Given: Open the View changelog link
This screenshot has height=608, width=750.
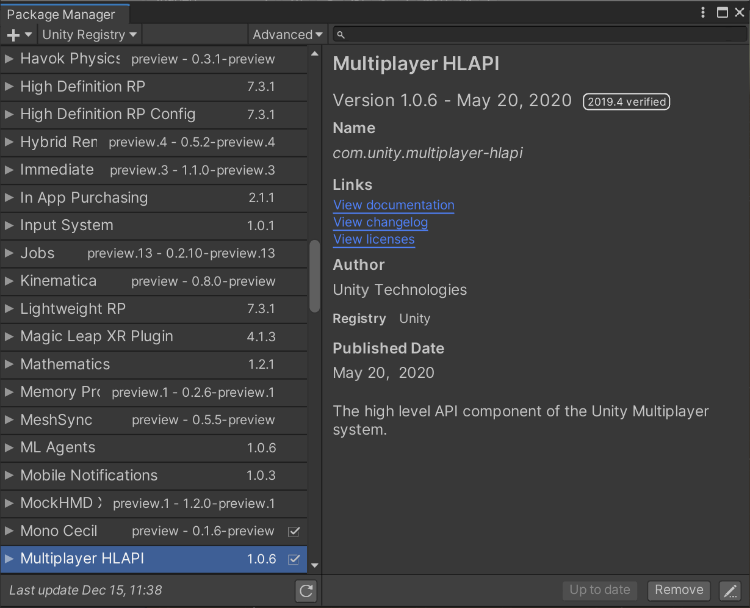Looking at the screenshot, I should tap(381, 222).
